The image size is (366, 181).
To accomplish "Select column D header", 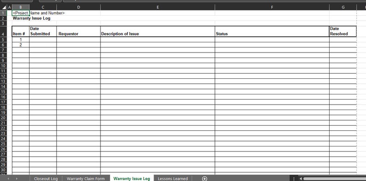I will click(78, 7).
